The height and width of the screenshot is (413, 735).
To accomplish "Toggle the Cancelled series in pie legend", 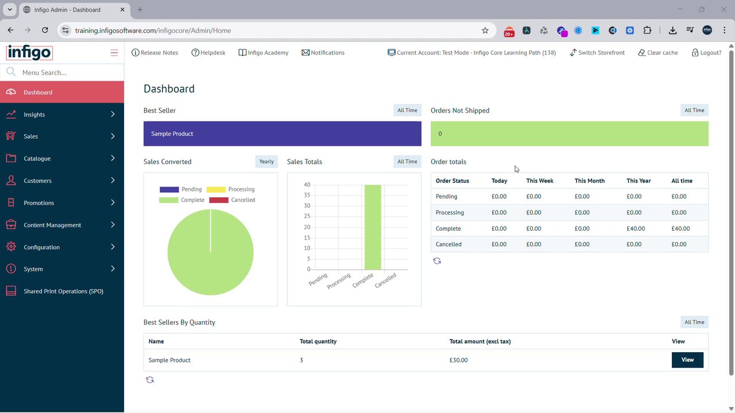I will 232,200.
